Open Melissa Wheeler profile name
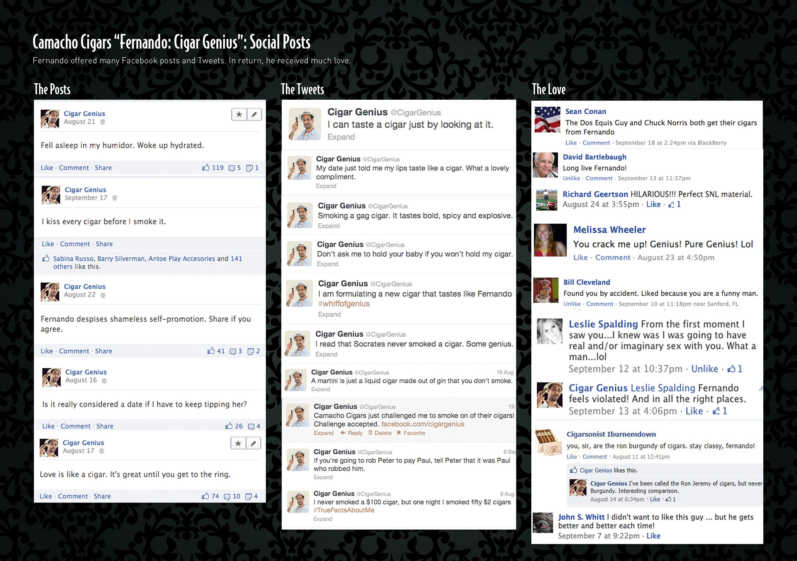This screenshot has width=797, height=561. (x=609, y=230)
